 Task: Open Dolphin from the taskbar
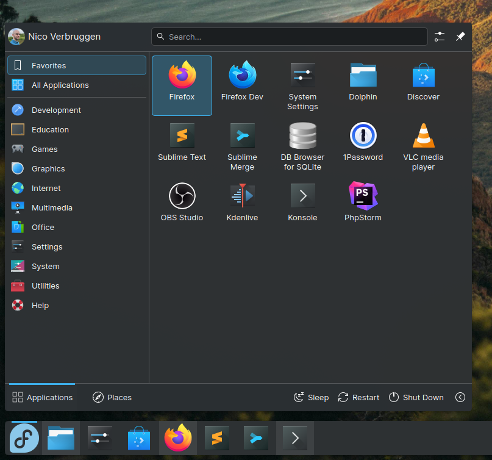(x=61, y=438)
